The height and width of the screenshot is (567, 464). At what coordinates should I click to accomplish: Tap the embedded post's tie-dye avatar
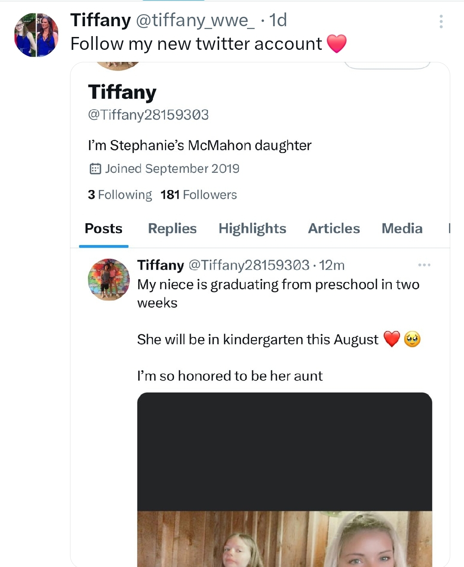109,279
